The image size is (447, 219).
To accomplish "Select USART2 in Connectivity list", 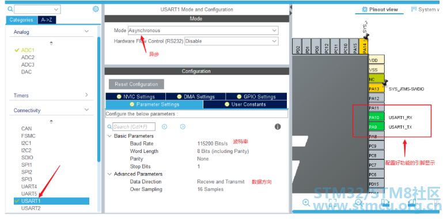I will click(31, 208).
